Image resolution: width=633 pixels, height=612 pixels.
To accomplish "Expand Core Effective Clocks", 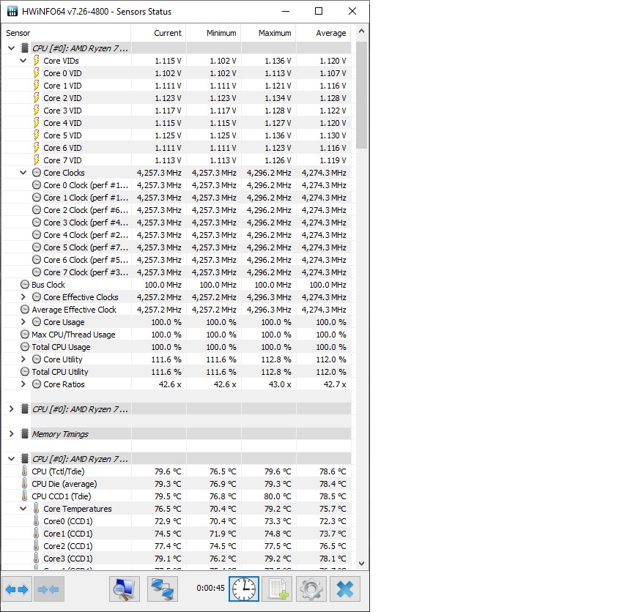I will pyautogui.click(x=23, y=297).
